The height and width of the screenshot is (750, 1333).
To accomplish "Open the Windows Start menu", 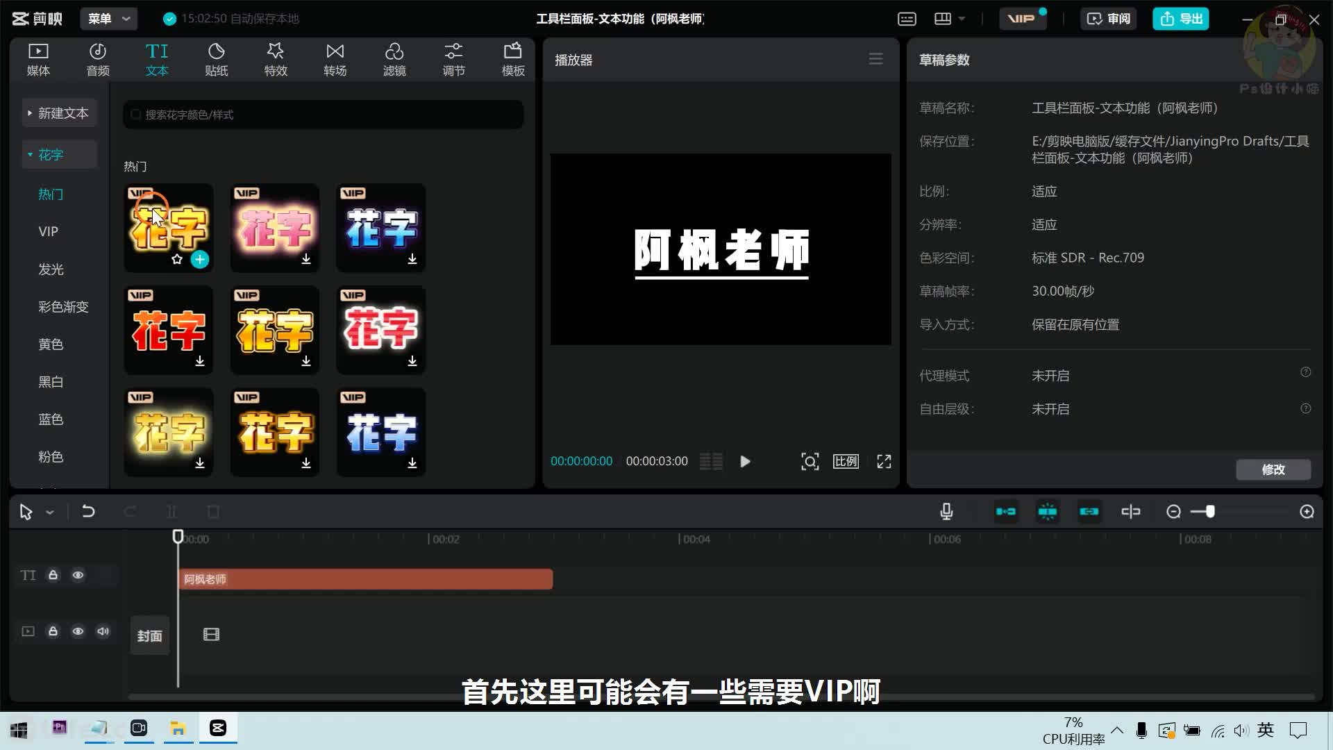I will pyautogui.click(x=19, y=730).
